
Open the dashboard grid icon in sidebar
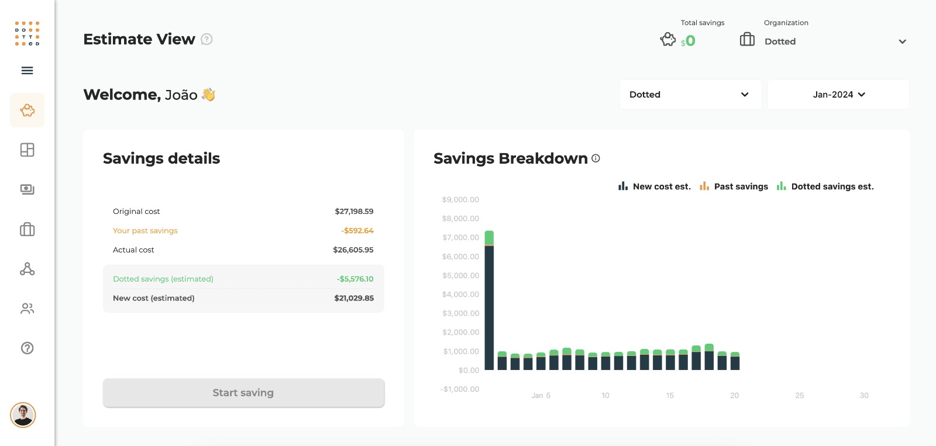(x=27, y=150)
